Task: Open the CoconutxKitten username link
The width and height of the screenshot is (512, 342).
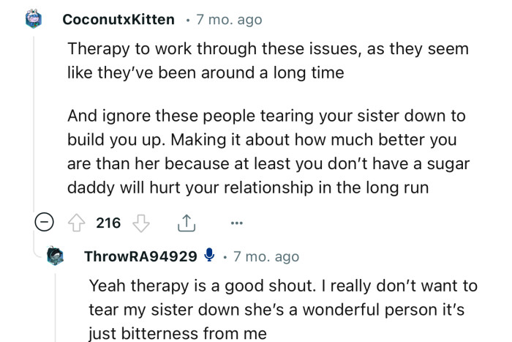Action: click(118, 21)
